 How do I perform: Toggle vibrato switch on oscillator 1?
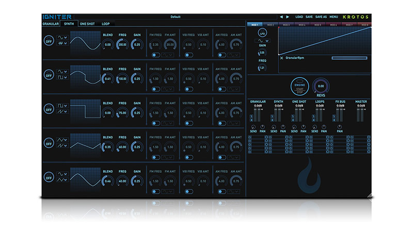point(188,55)
